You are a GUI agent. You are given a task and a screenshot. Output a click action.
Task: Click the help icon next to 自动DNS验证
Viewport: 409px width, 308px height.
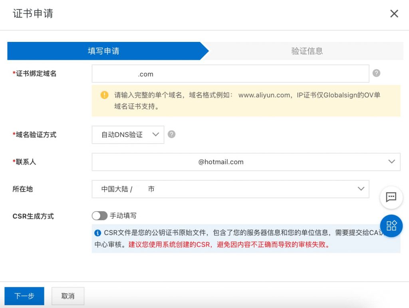coord(171,134)
